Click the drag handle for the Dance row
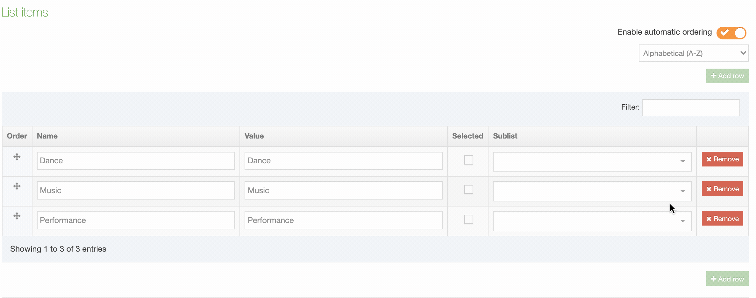The image size is (756, 298). tap(17, 157)
